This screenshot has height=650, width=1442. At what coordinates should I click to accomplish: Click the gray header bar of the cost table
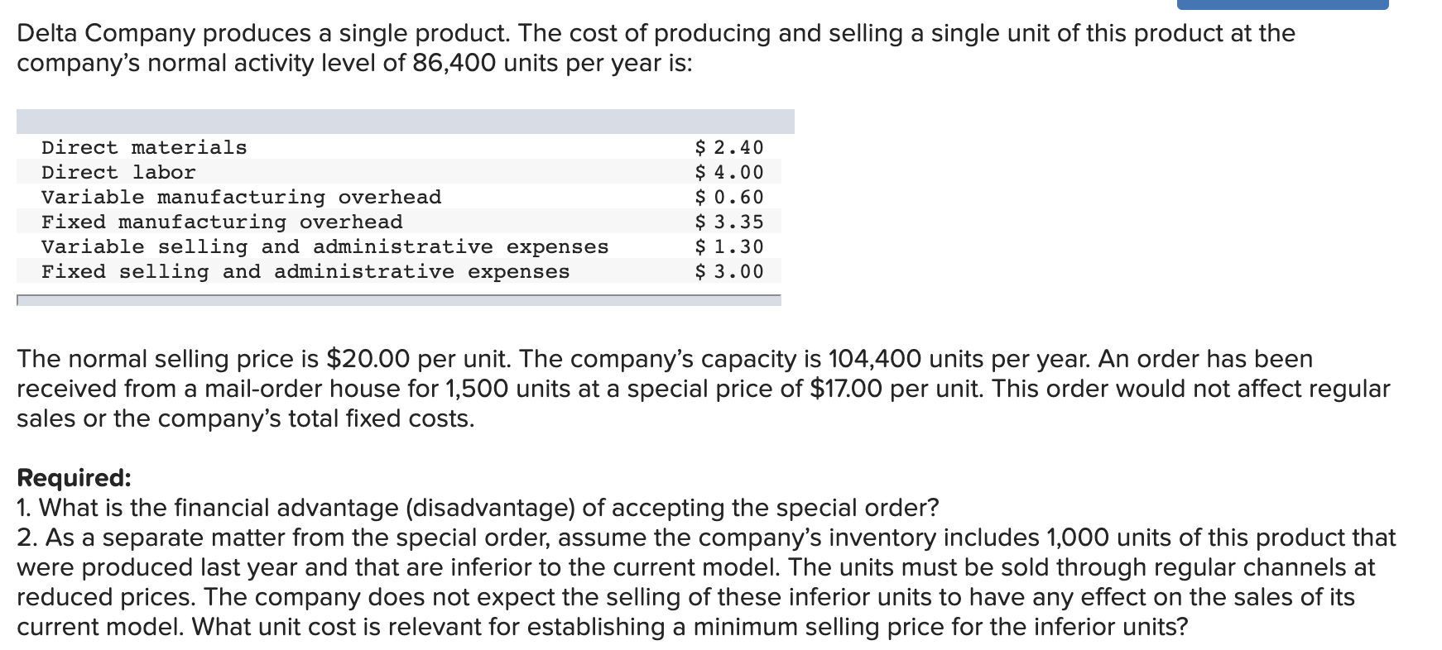click(x=405, y=122)
